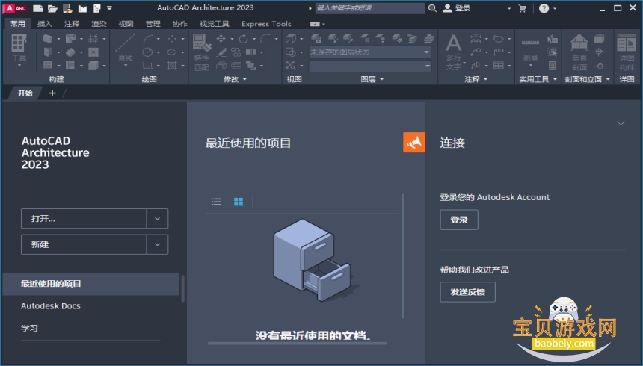Click the Open from Web & Mobile icon
Screen dimensions: 643x366
[67, 8]
